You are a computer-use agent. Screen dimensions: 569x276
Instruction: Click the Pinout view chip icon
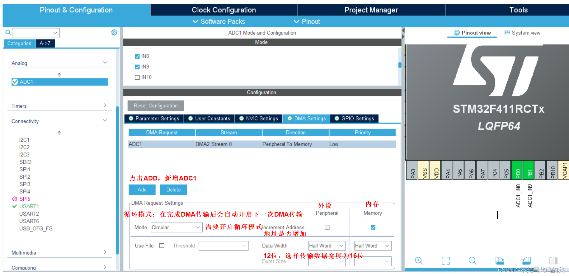coord(457,33)
